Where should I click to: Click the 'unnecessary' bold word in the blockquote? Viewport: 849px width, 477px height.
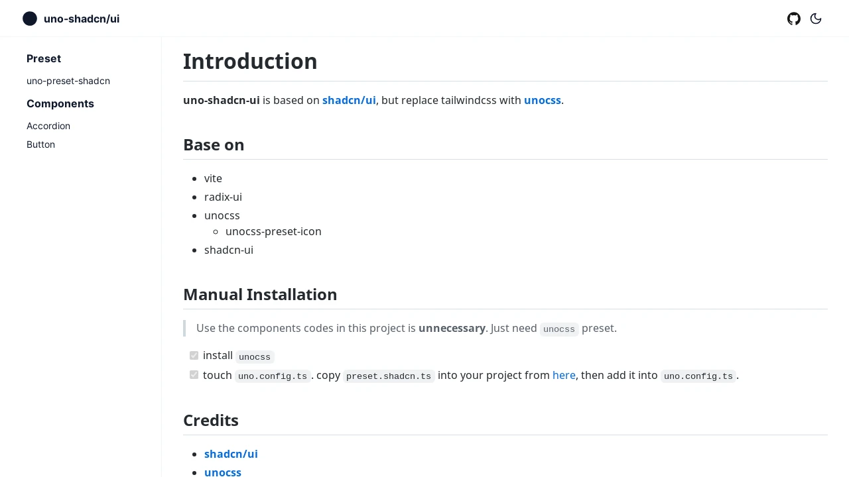click(x=452, y=328)
